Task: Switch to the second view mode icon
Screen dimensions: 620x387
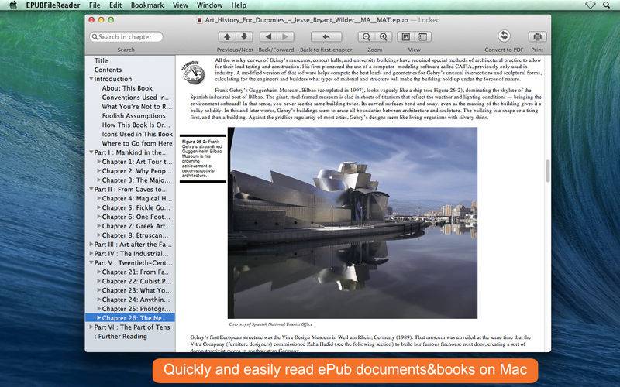Action: point(422,36)
